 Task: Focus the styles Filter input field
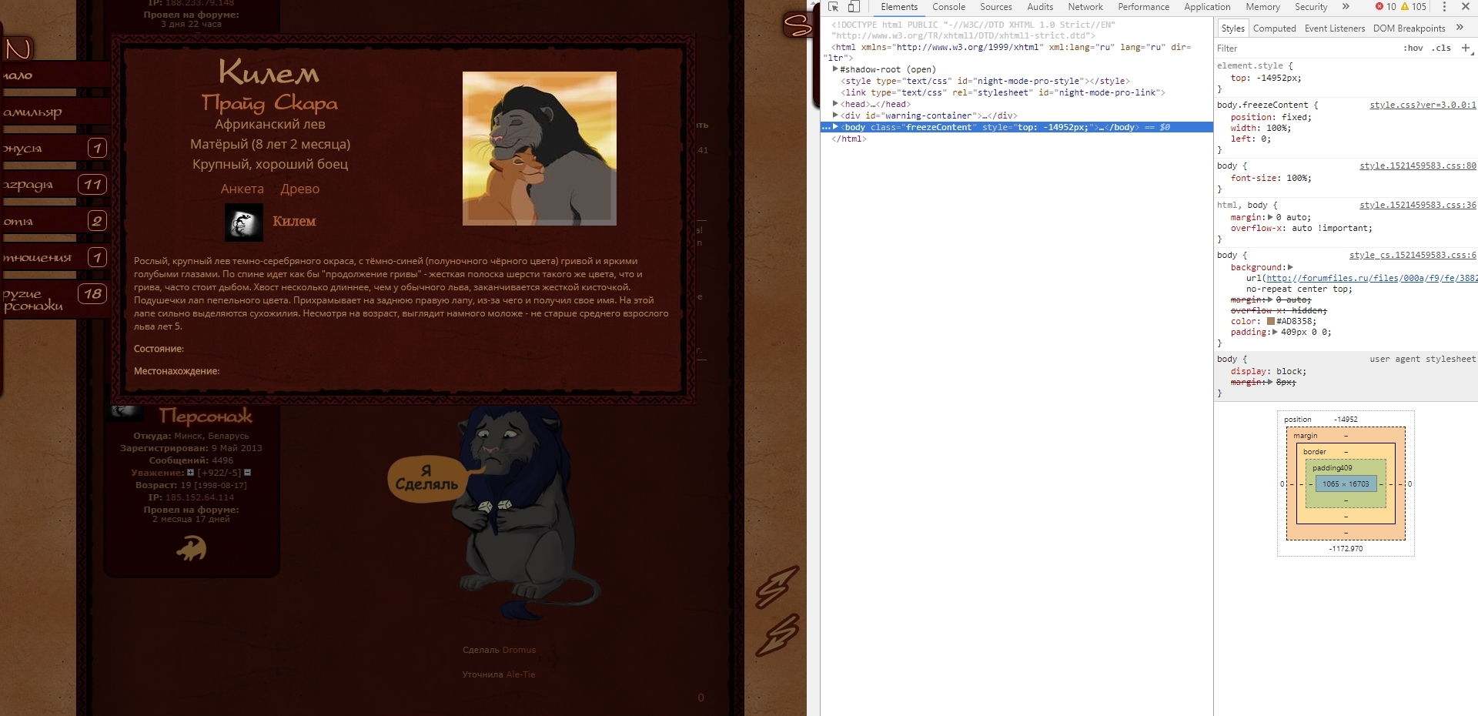pos(1305,48)
